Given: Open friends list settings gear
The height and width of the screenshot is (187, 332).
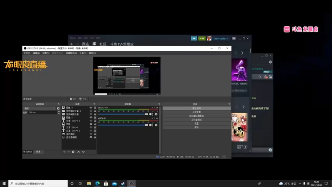Looking at the screenshot, I should 271,62.
